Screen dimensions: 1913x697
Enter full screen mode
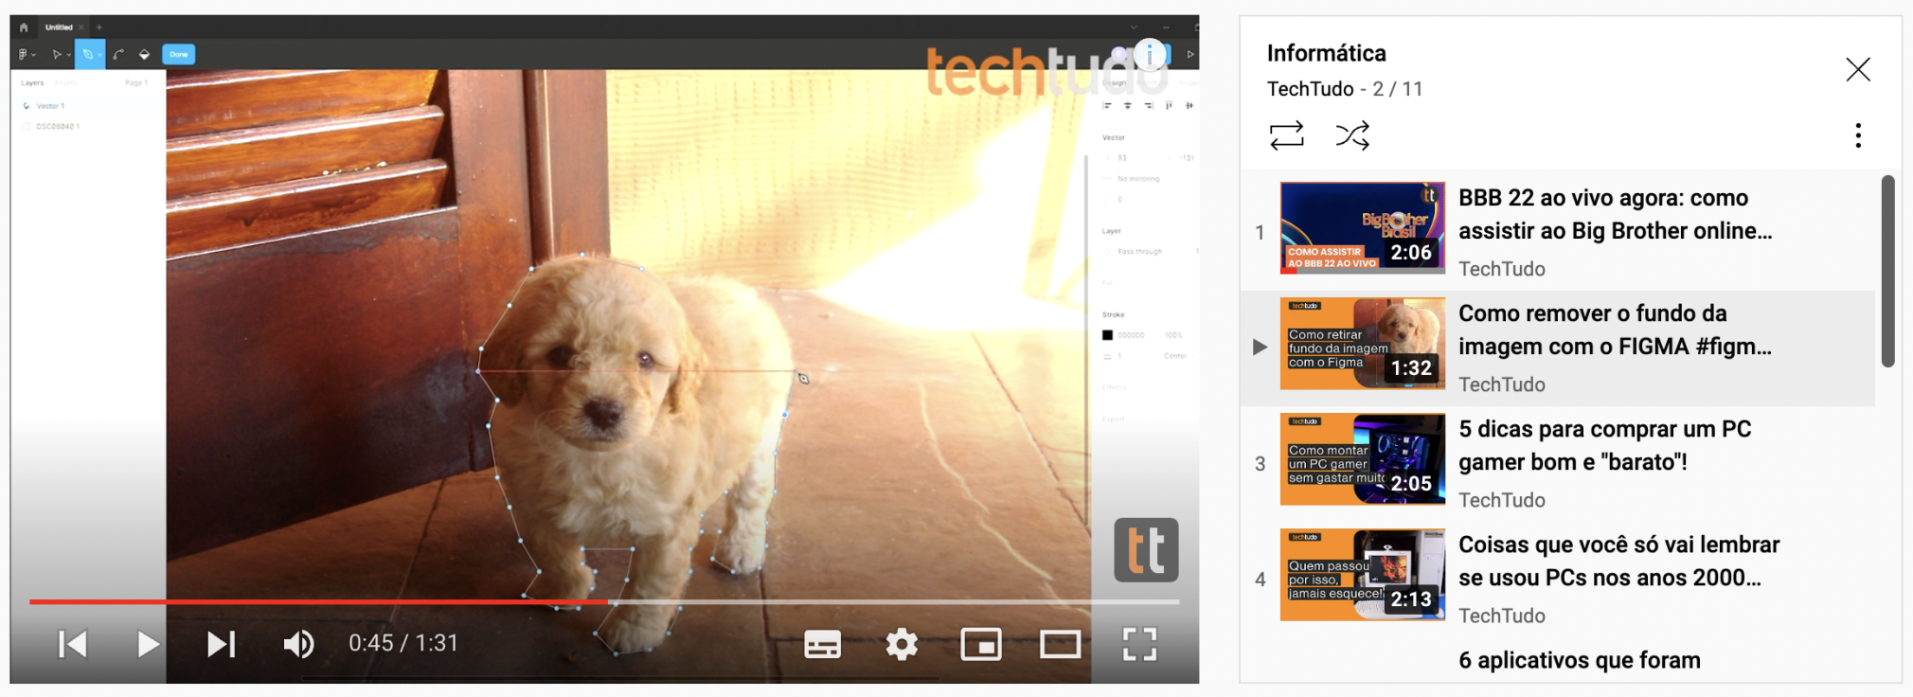pyautogui.click(x=1140, y=645)
